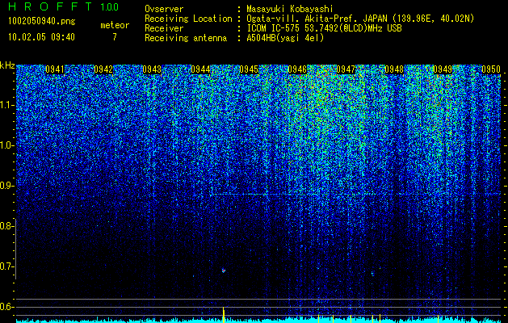Click the Receiver field label

click(x=164, y=28)
